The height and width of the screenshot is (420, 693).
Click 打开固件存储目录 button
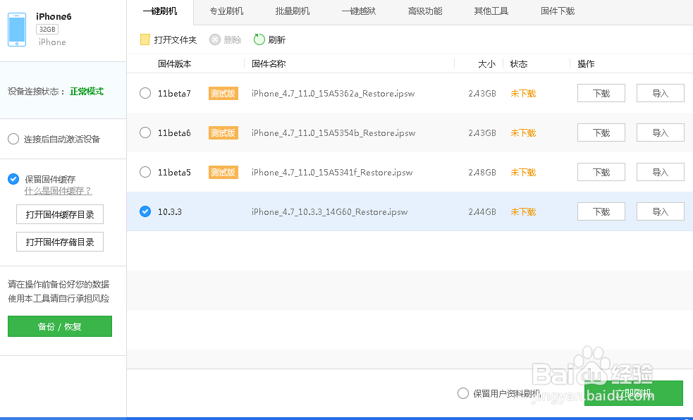[60, 242]
